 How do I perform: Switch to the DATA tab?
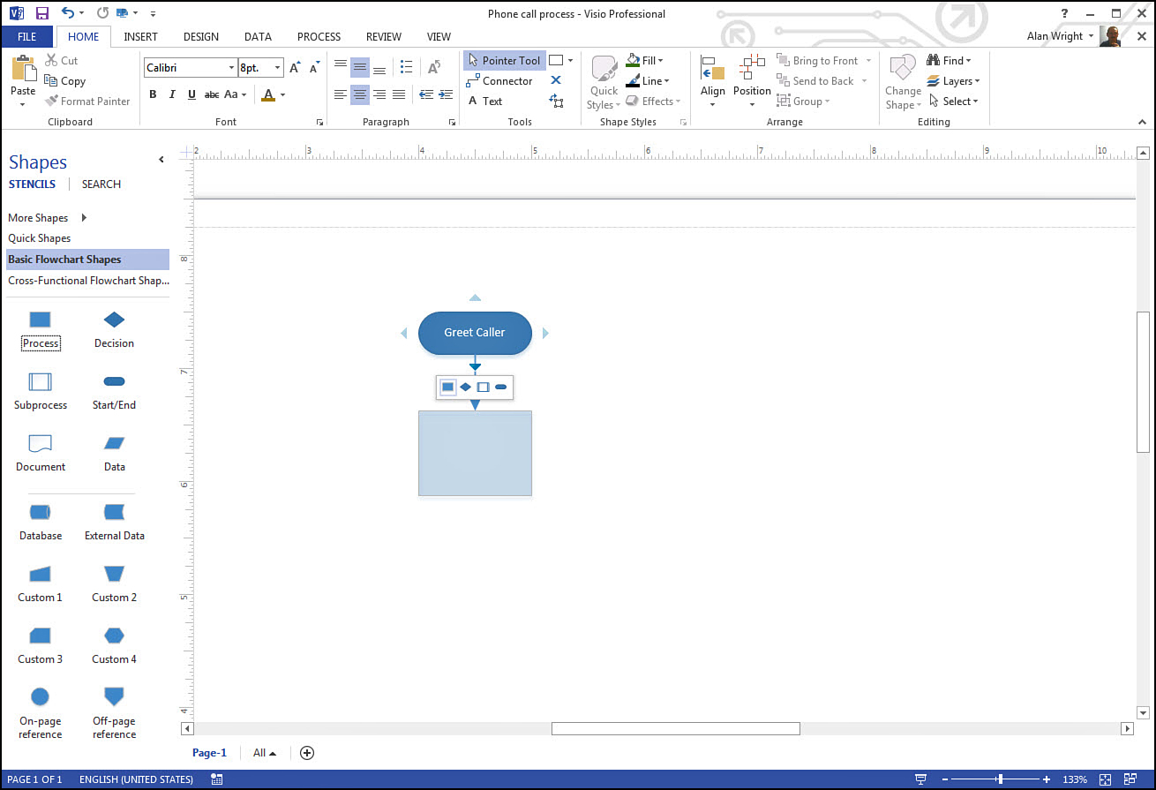[x=258, y=37]
